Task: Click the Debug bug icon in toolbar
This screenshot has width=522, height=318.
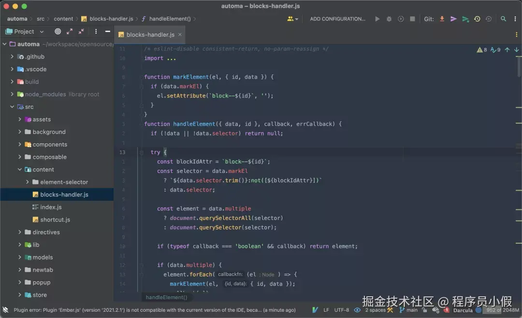Action: pyautogui.click(x=389, y=19)
